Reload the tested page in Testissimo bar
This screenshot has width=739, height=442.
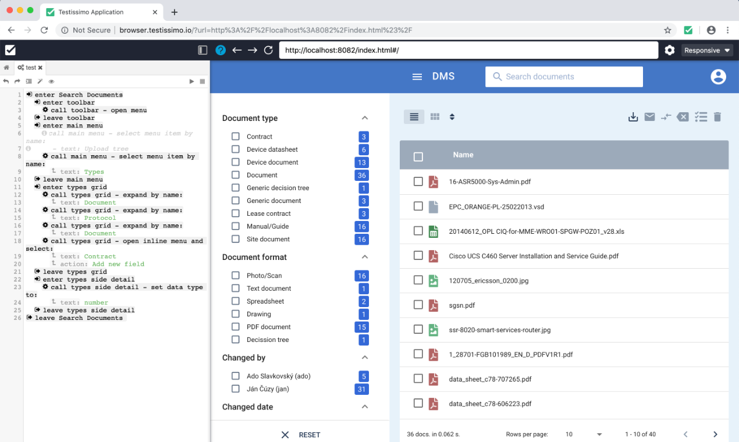pyautogui.click(x=268, y=50)
